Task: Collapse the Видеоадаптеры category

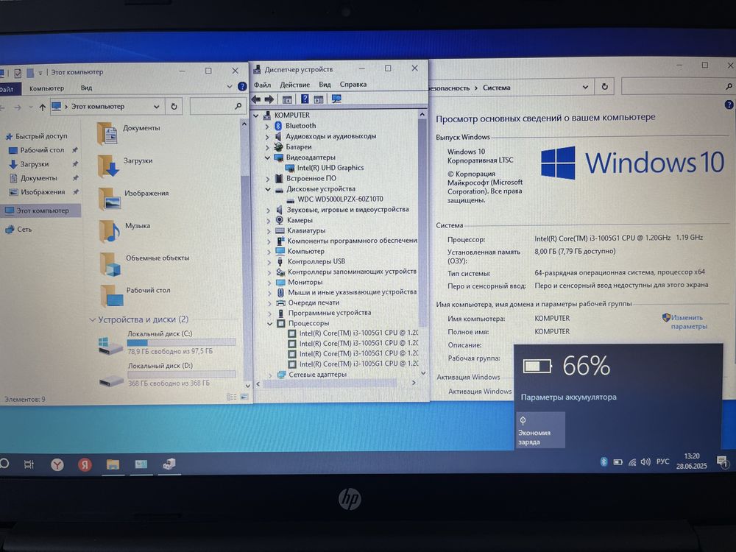Action: pyautogui.click(x=267, y=158)
